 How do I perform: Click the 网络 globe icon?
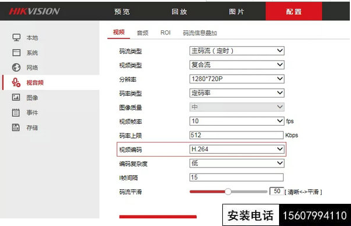(x=16, y=67)
